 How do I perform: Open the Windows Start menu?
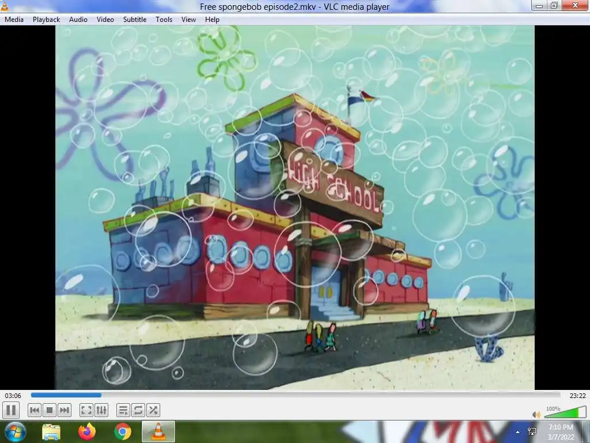[x=14, y=431]
